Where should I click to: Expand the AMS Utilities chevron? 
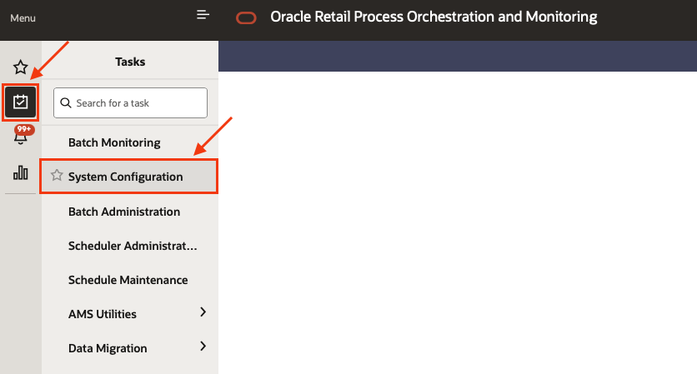(x=203, y=312)
